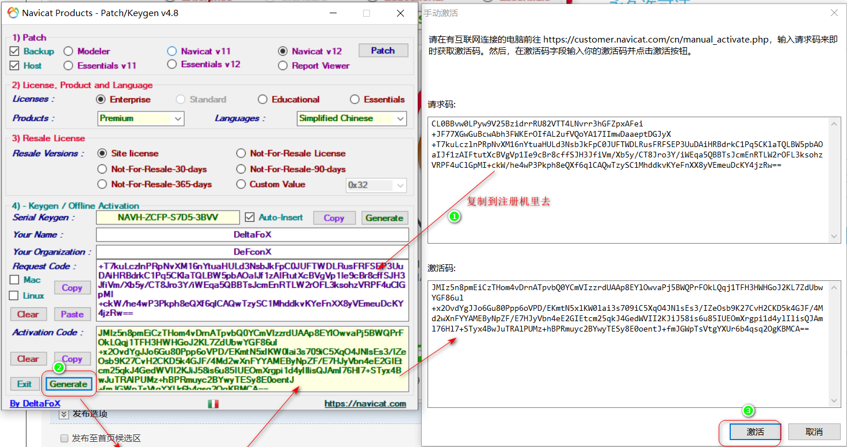Click the Exit button

click(24, 384)
